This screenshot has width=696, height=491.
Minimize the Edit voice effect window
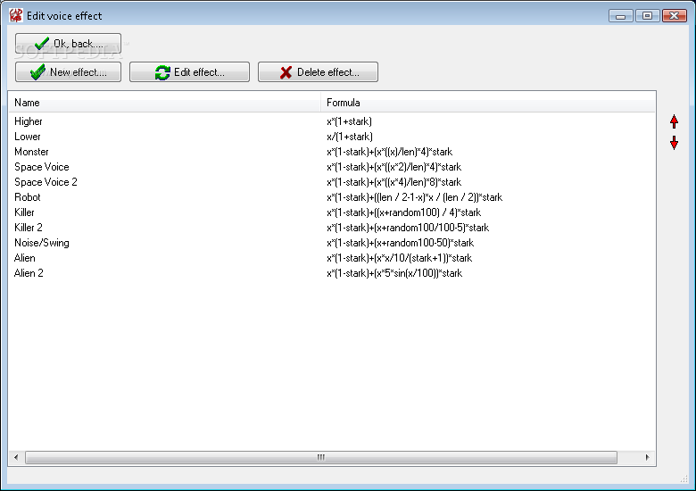click(620, 16)
